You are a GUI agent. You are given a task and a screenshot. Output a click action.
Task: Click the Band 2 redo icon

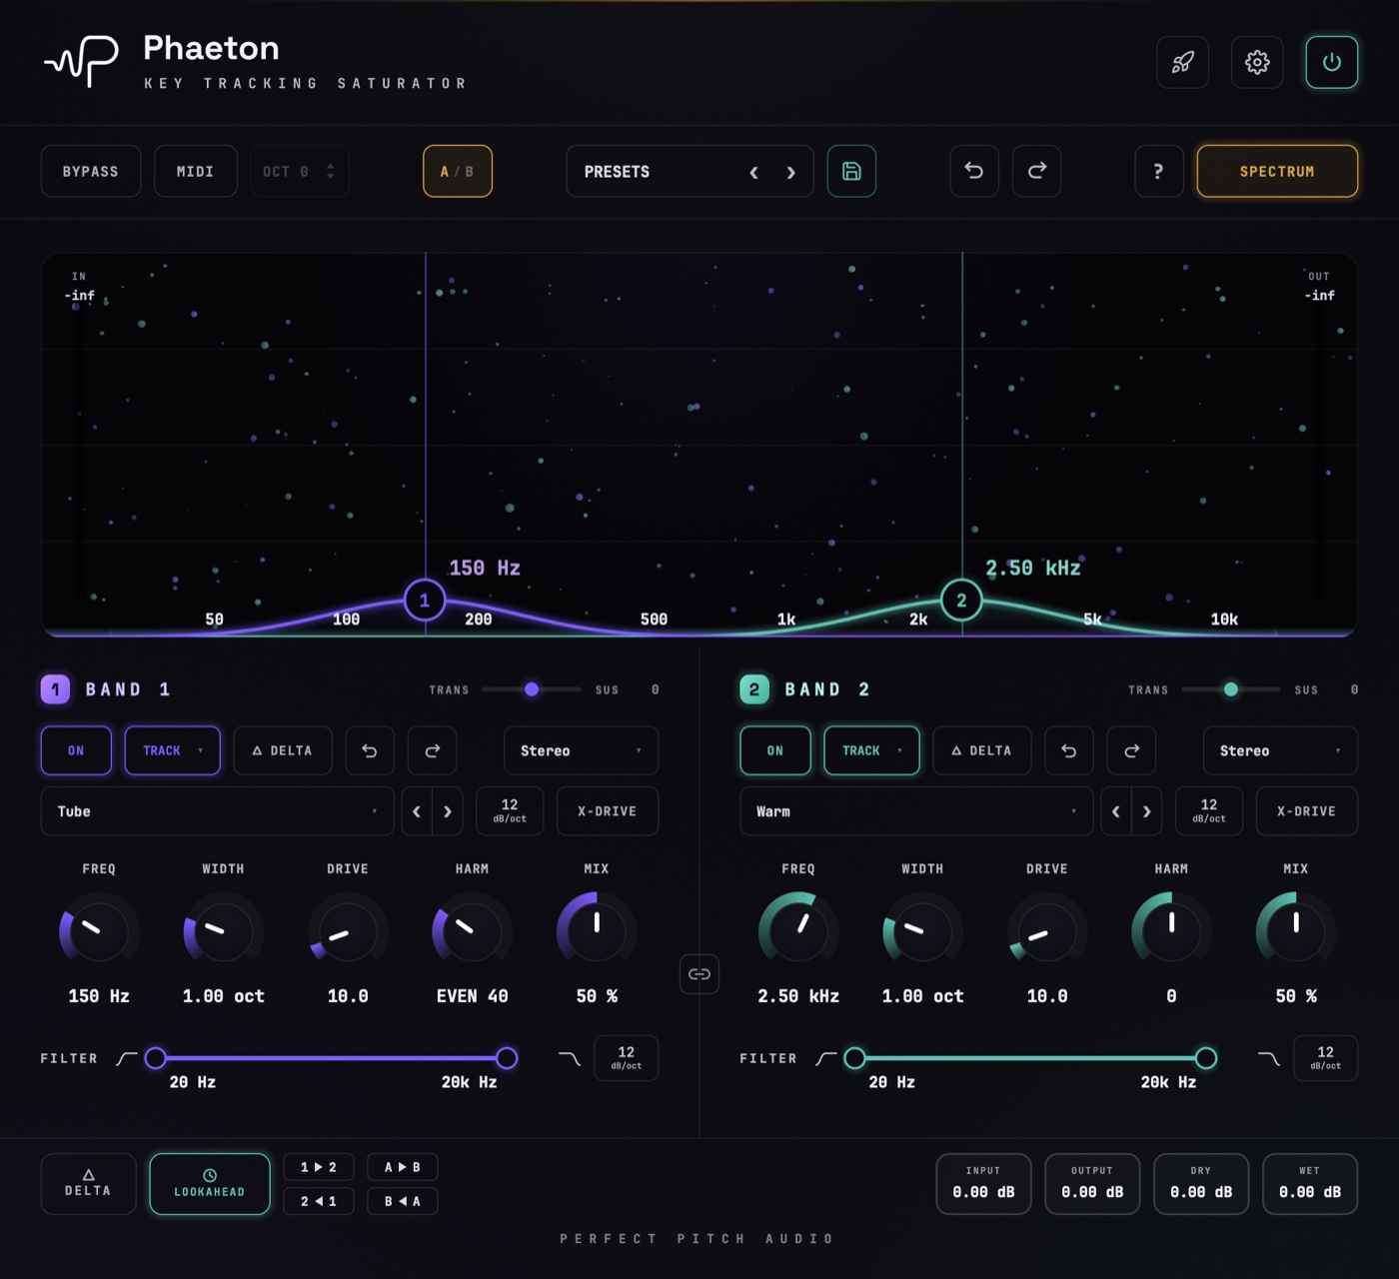click(x=1132, y=750)
